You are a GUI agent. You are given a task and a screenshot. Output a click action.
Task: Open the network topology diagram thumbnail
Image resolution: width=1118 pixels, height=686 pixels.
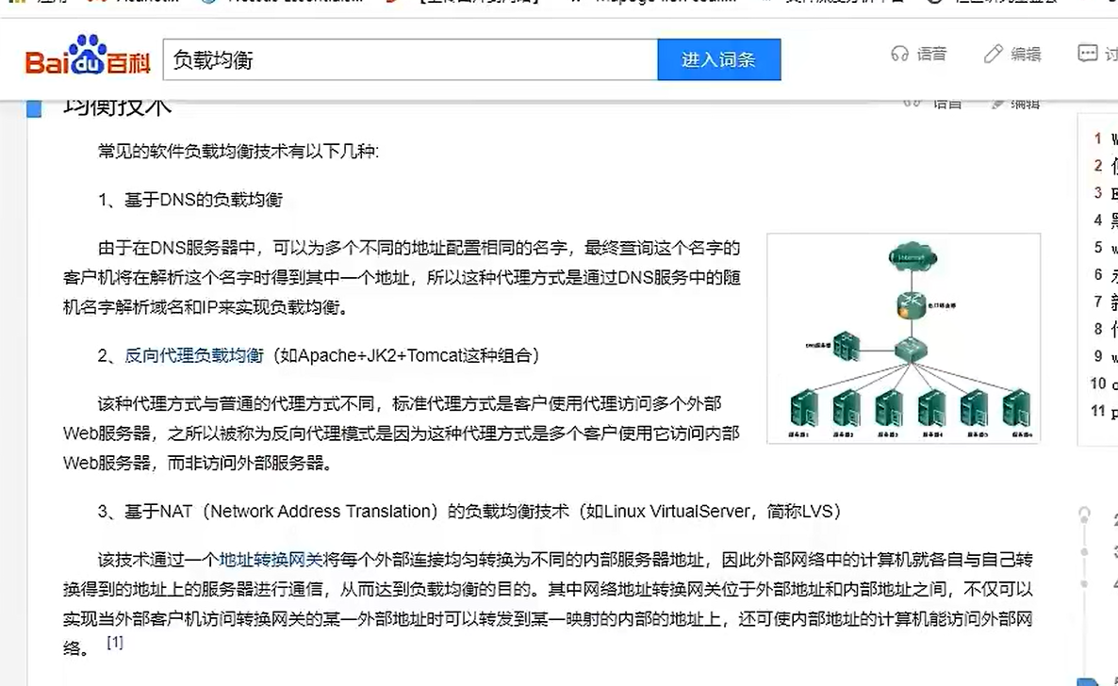(903, 338)
